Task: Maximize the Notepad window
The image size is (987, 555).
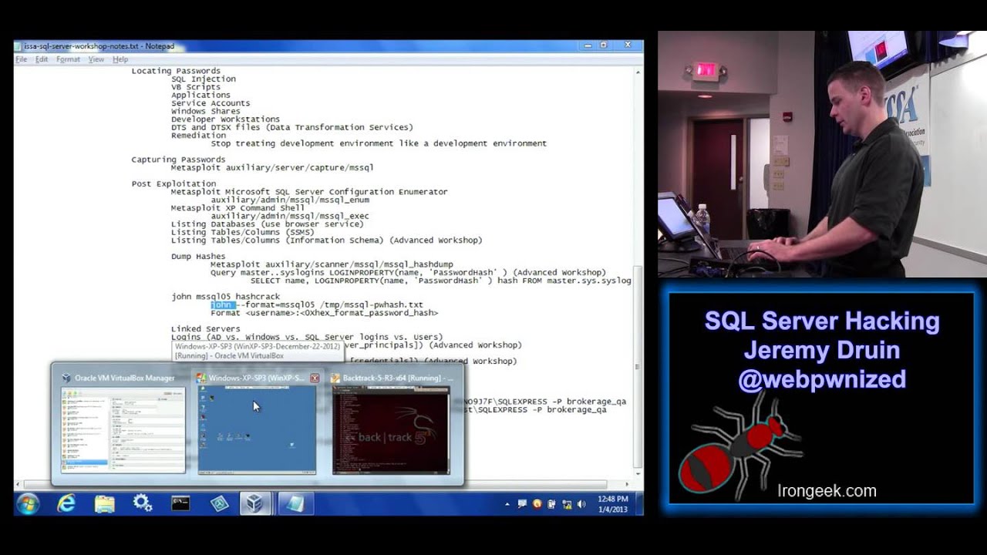Action: (x=604, y=45)
